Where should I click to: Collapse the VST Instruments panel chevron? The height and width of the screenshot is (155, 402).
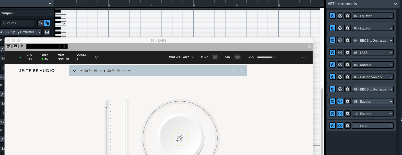[x=395, y=4]
